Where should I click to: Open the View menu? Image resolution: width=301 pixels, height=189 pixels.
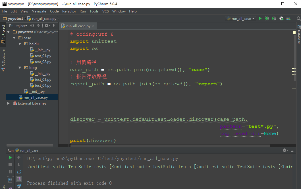(24, 11)
